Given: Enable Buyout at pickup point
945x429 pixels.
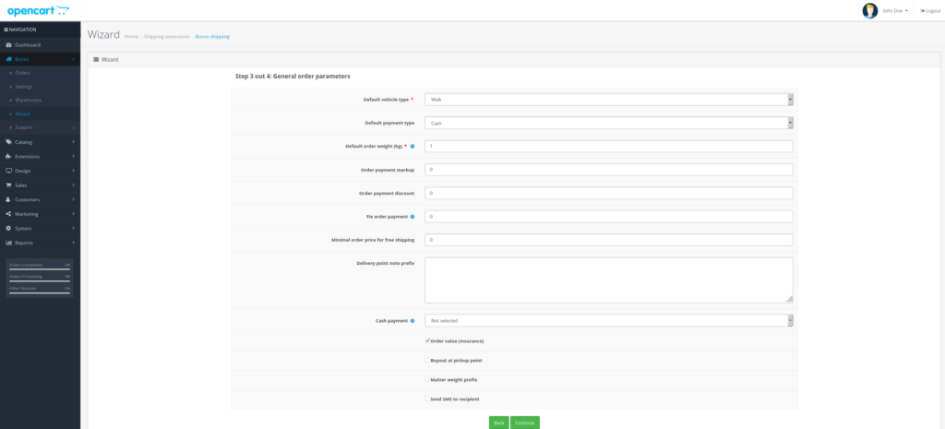Looking at the screenshot, I should coord(427,360).
